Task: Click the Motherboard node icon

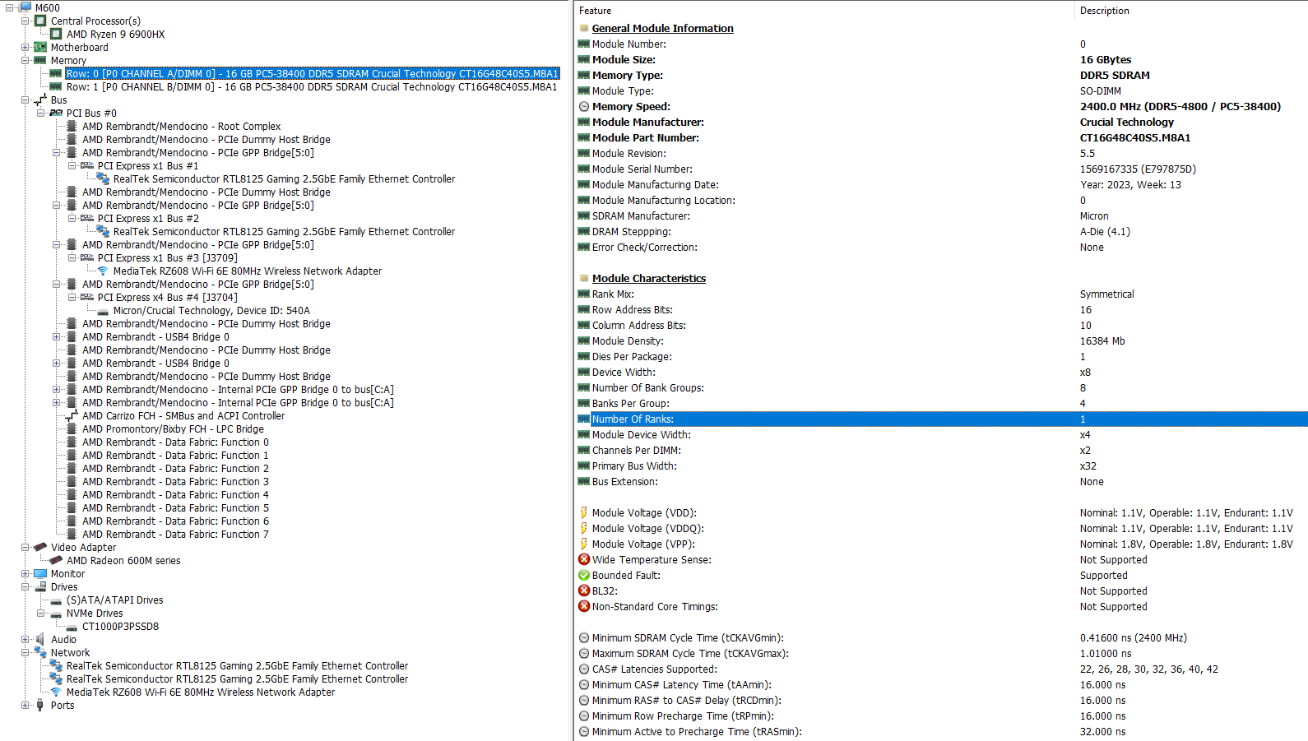Action: click(x=40, y=47)
